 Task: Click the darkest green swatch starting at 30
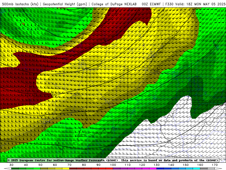[15, 169]
